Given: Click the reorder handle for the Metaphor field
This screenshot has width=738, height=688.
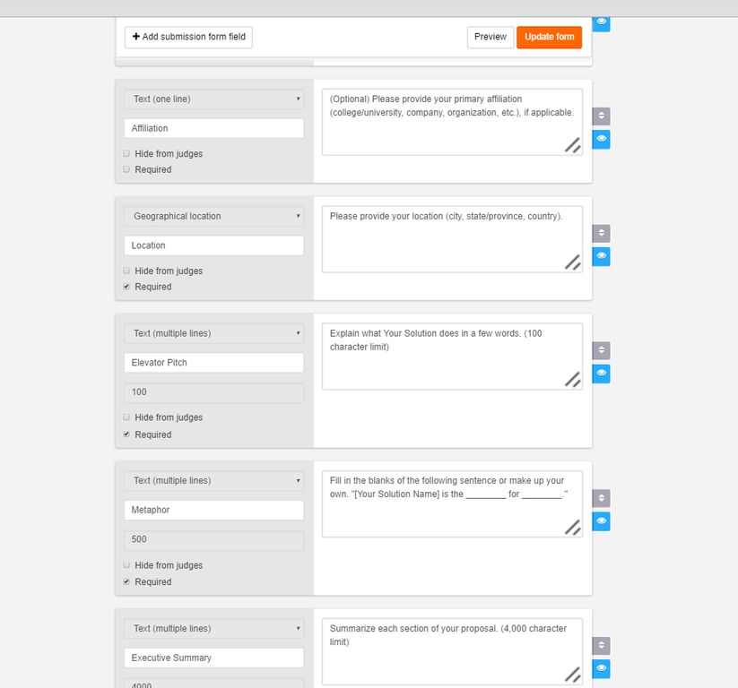Looking at the screenshot, I should click(601, 498).
